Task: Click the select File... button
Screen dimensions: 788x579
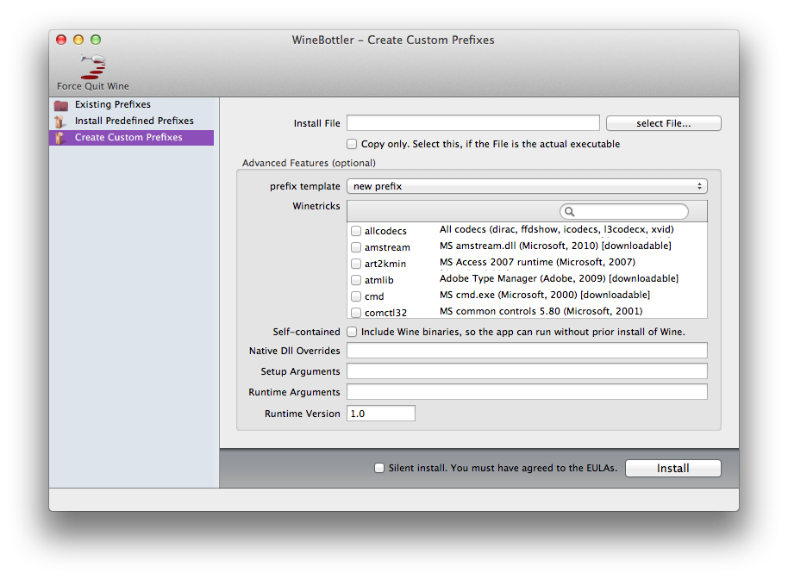Action: (x=663, y=123)
